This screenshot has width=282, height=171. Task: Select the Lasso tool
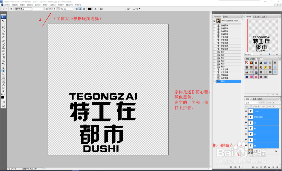3,27
